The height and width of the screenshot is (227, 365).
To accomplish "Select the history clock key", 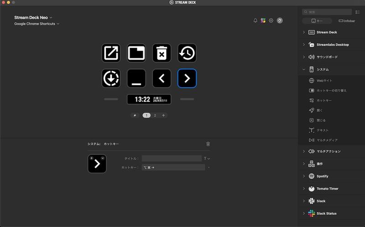I will (187, 53).
